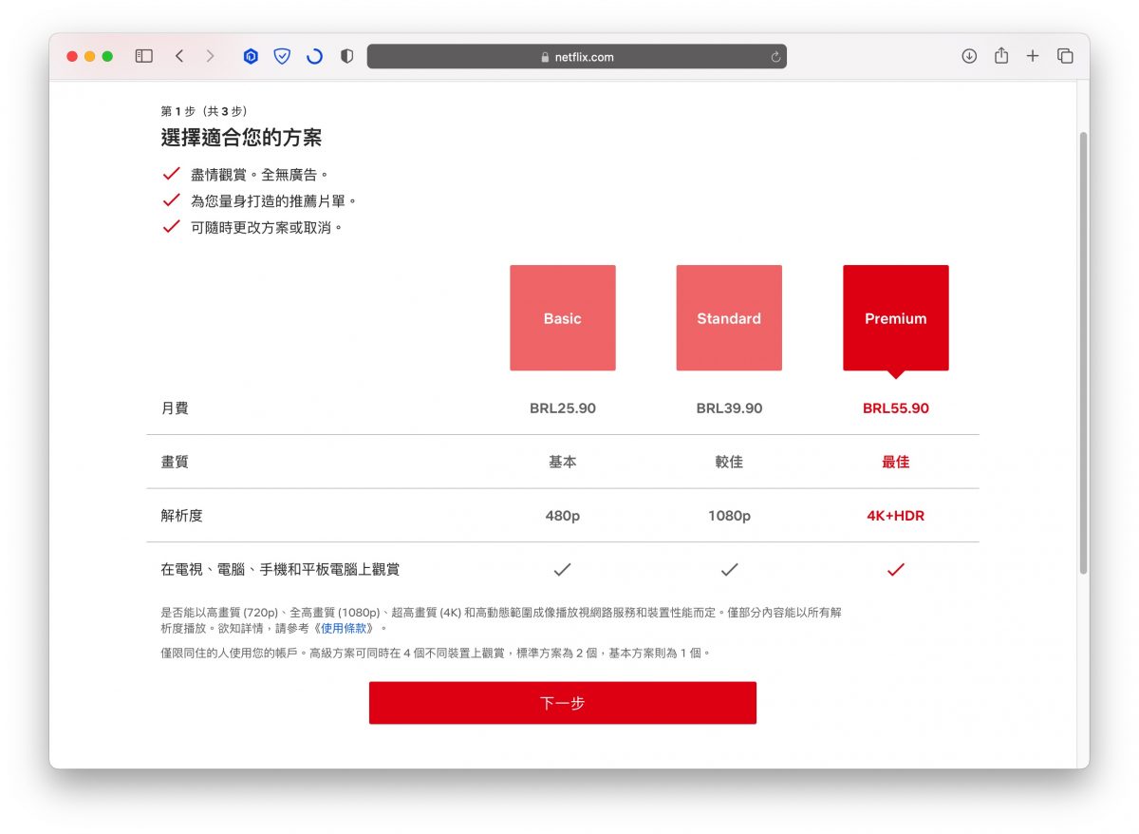The height and width of the screenshot is (834, 1139).
Task: Click the BRL25.90 price
Action: (563, 408)
